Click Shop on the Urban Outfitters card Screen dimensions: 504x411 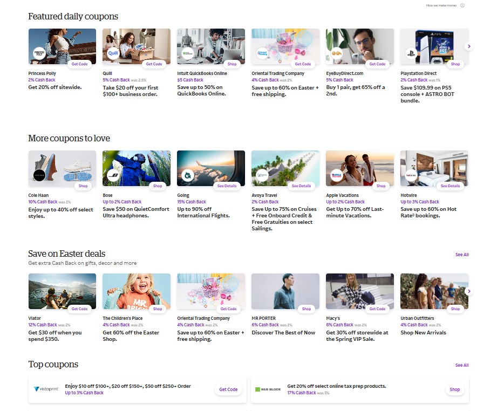point(455,309)
